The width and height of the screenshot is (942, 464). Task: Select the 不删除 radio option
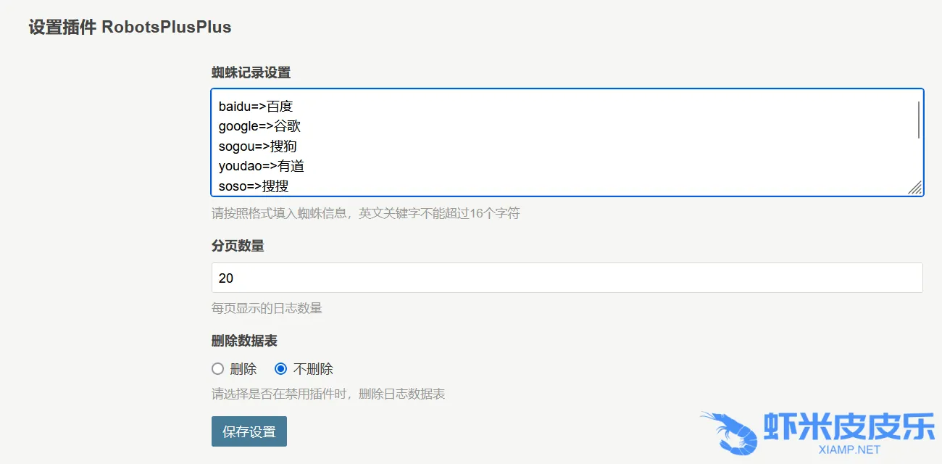click(281, 369)
